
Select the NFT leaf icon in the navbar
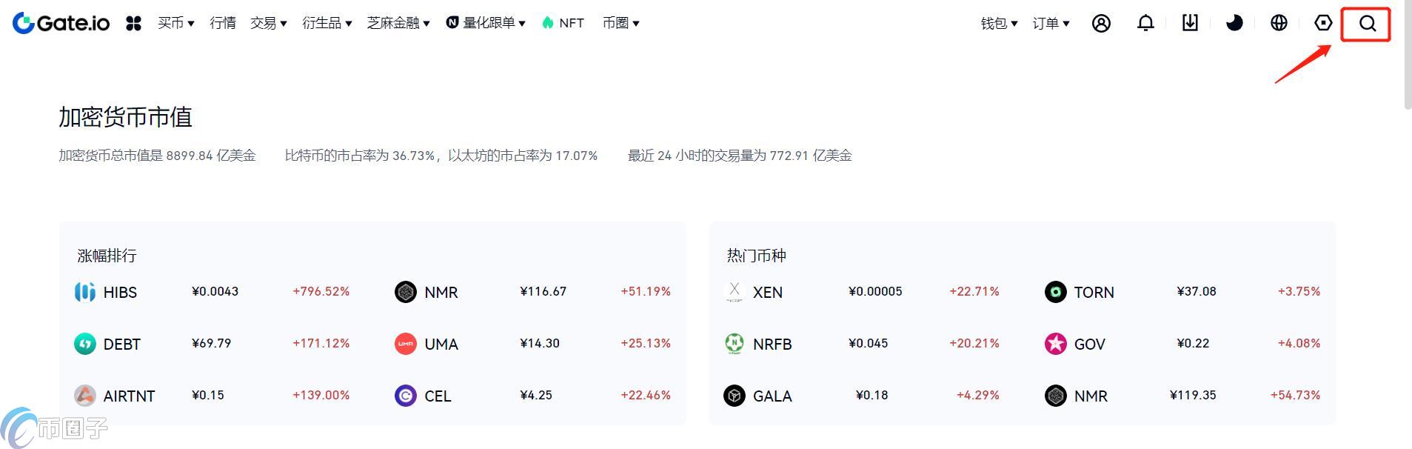(x=547, y=23)
